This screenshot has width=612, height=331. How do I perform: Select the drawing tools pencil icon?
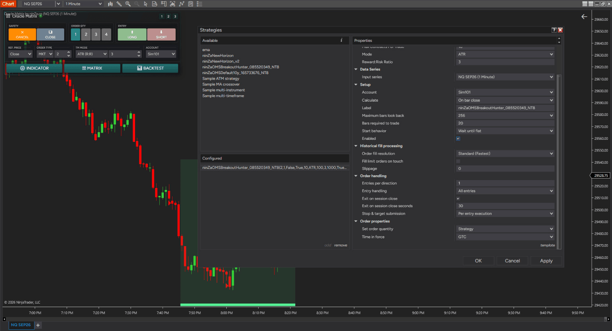click(119, 4)
